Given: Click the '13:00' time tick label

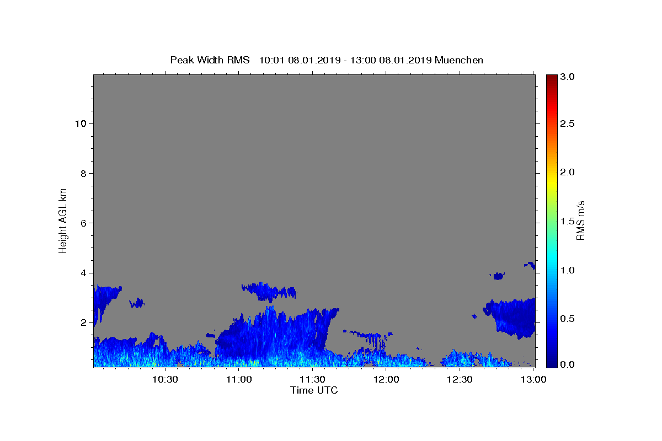Looking at the screenshot, I should (x=533, y=379).
